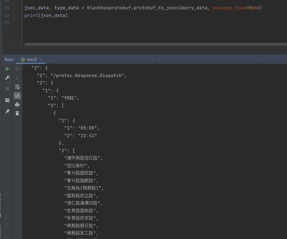The height and width of the screenshot is (239, 287).
Task: Pin the run tab using the pushpin
Action: [7, 111]
